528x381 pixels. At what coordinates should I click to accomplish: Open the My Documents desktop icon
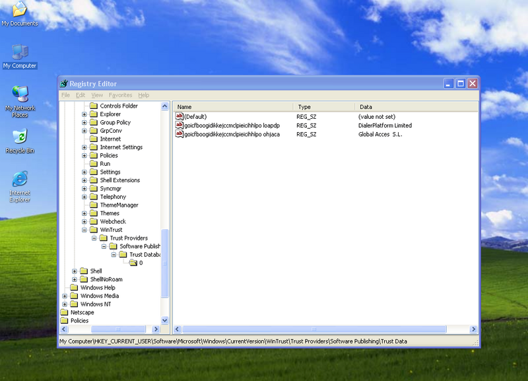tap(20, 13)
